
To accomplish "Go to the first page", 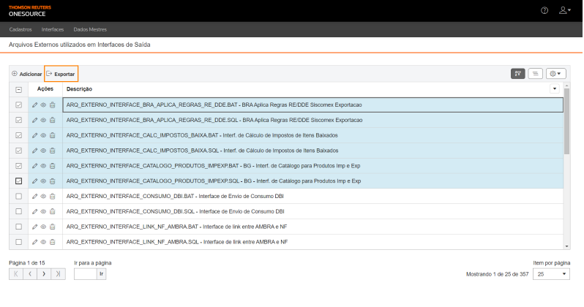I will click(x=16, y=274).
